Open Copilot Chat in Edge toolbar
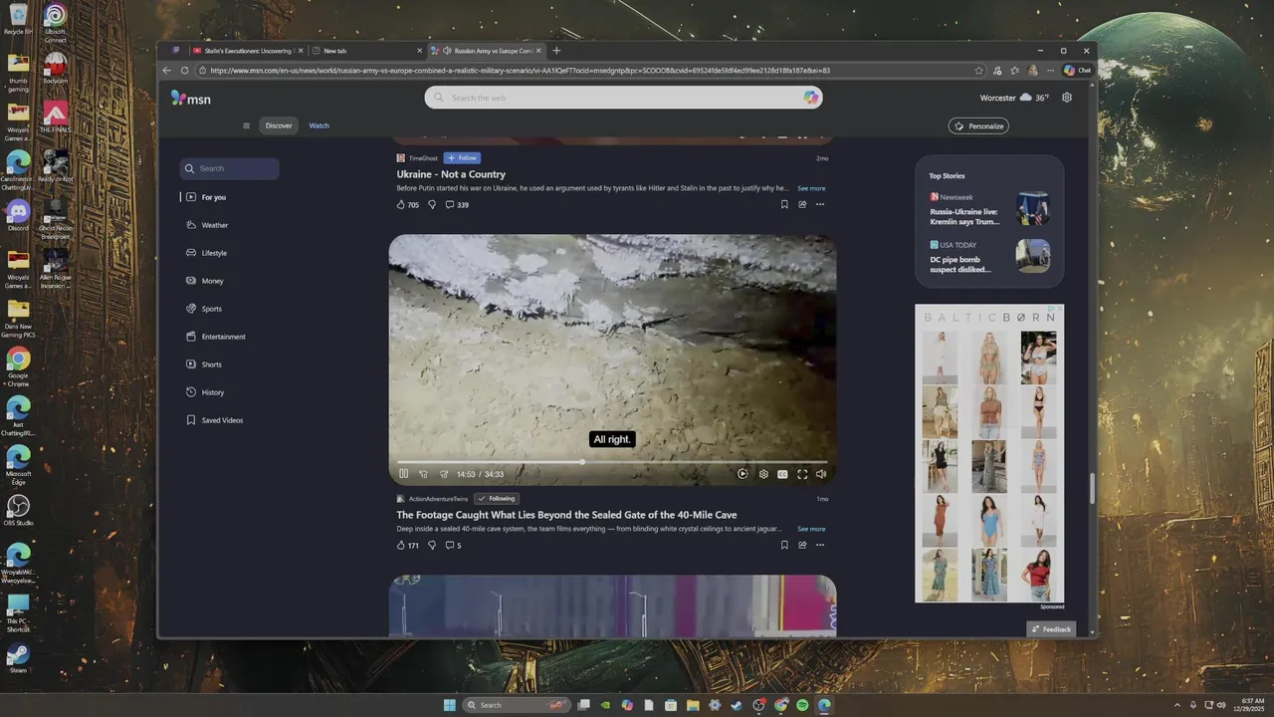The image size is (1274, 717). tap(1077, 71)
